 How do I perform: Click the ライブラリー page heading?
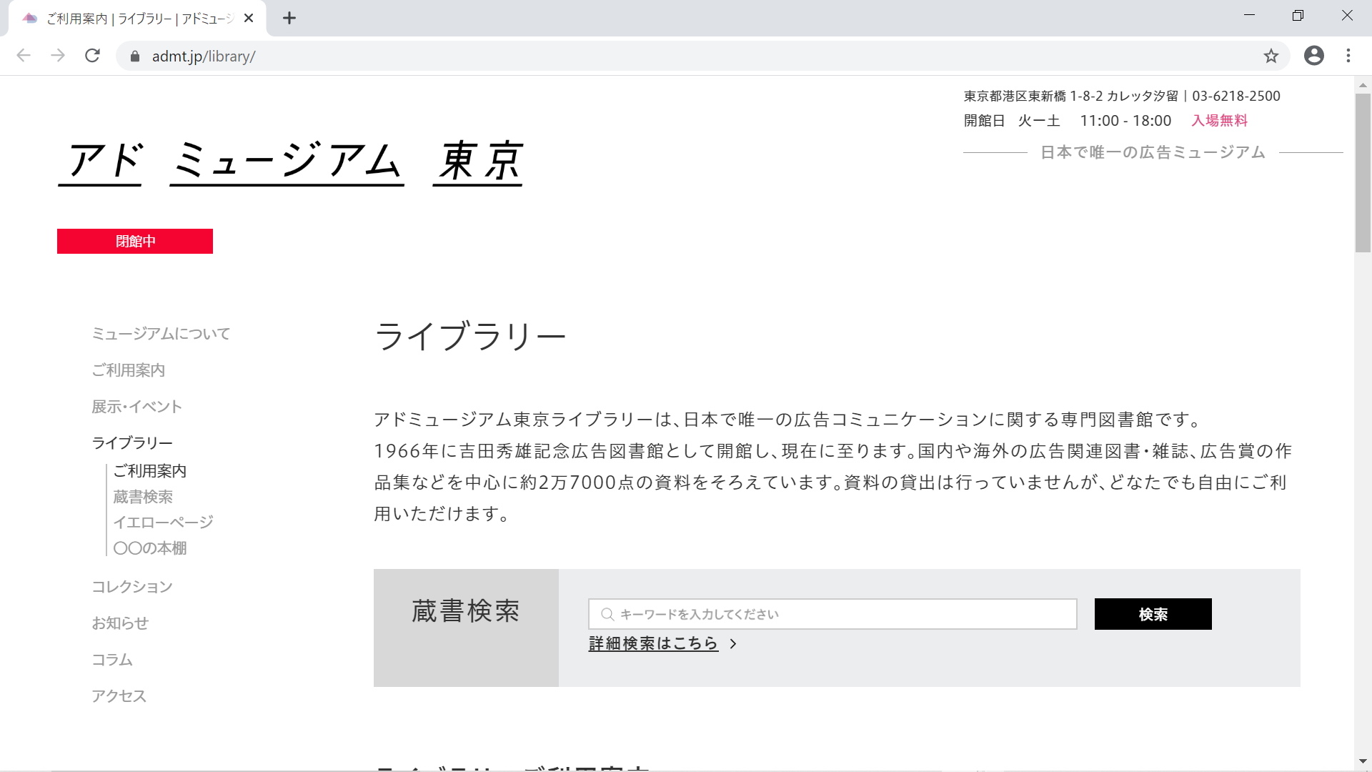pos(470,336)
